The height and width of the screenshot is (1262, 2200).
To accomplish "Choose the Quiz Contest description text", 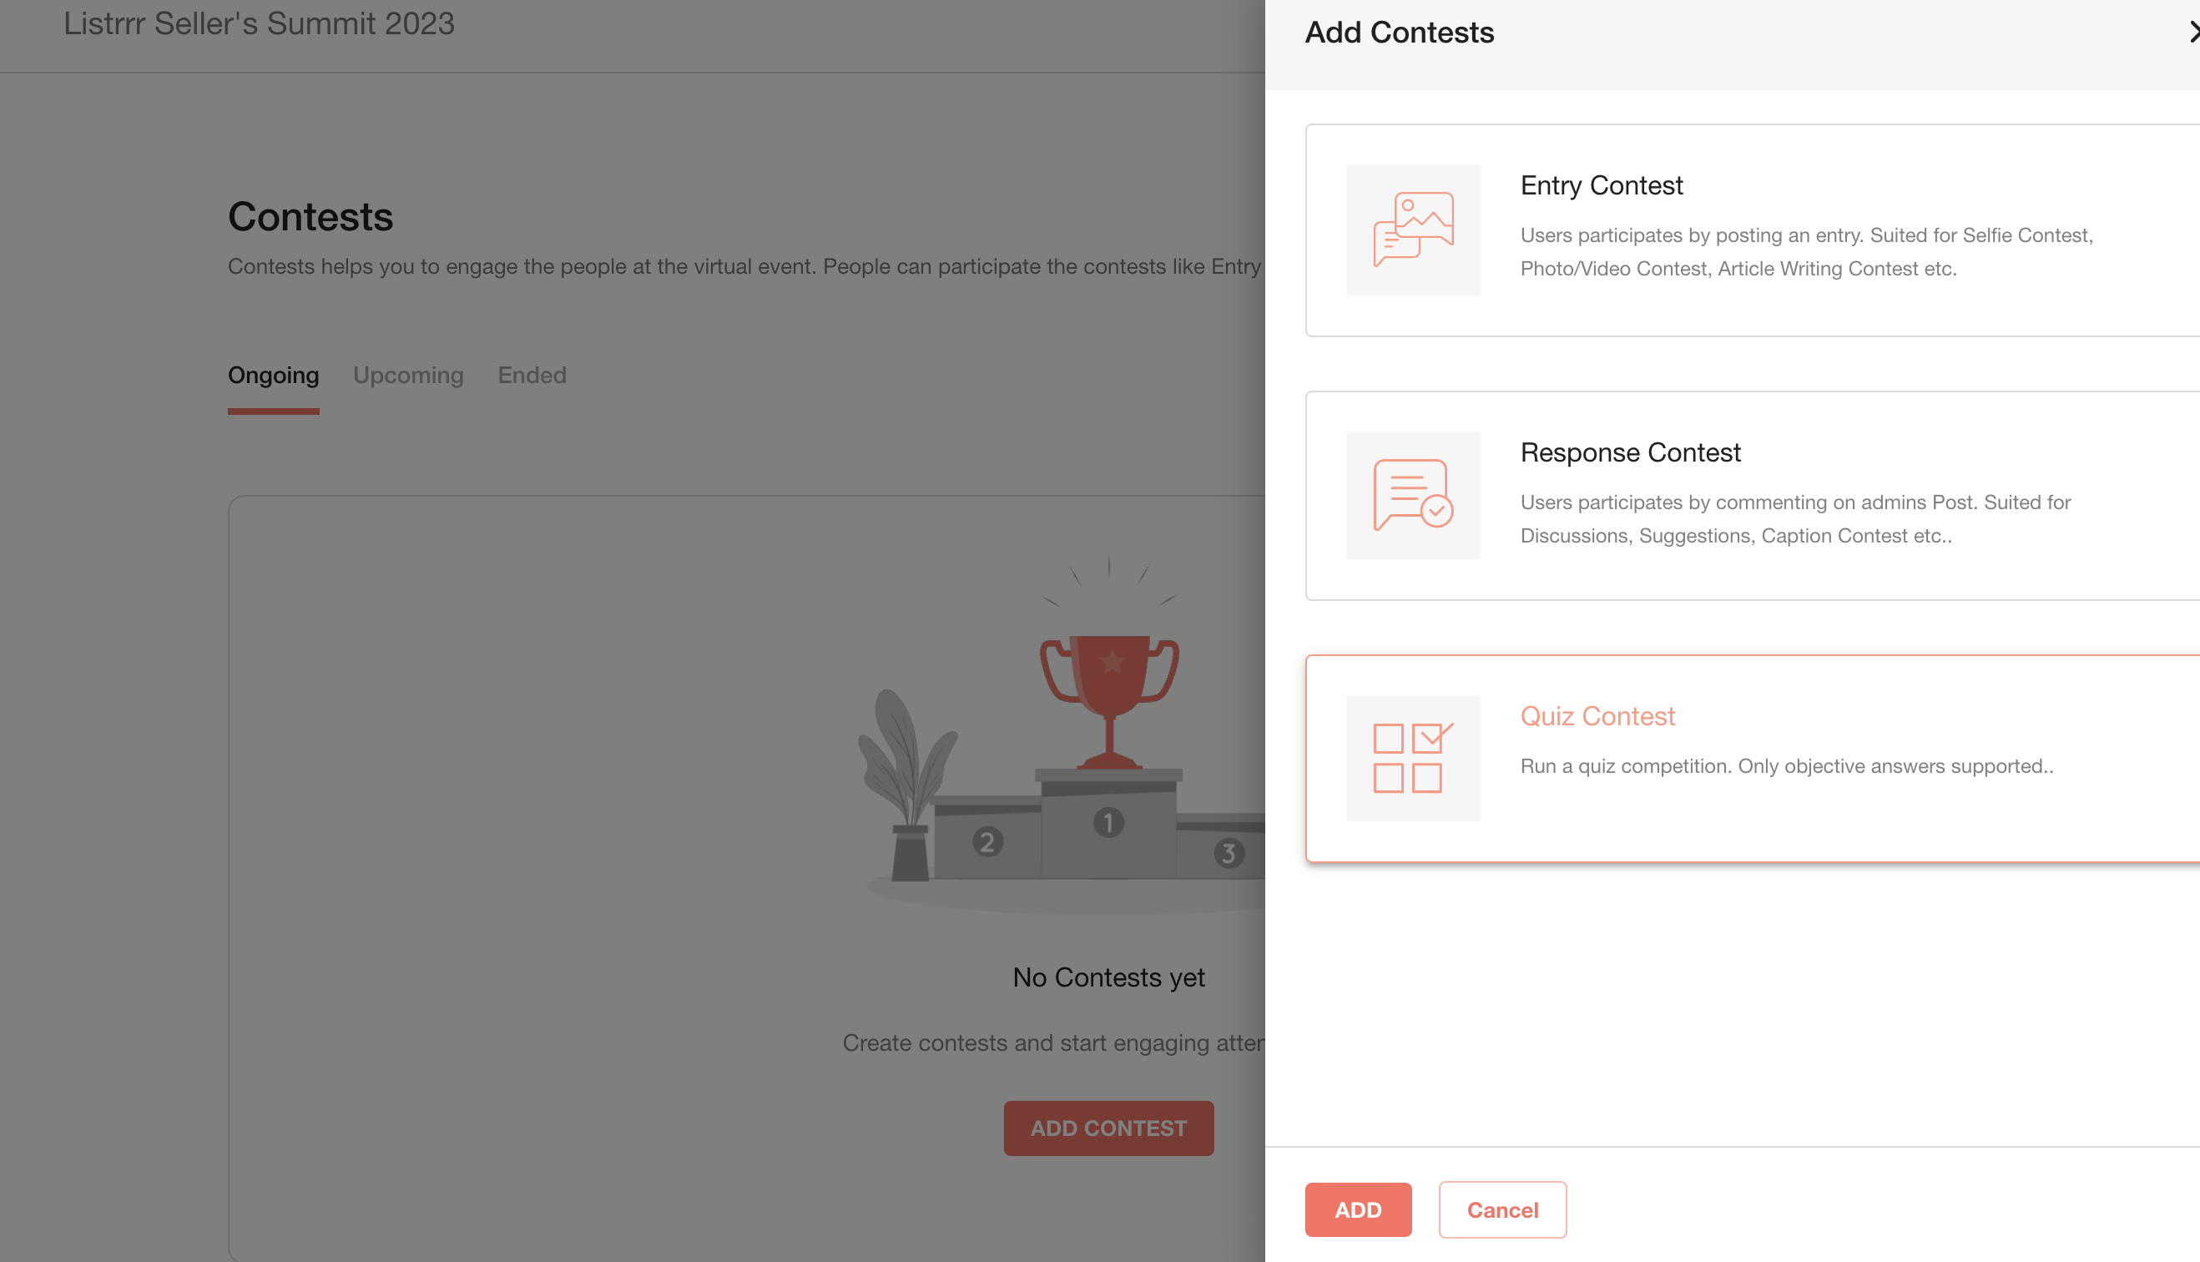I will click(1787, 765).
